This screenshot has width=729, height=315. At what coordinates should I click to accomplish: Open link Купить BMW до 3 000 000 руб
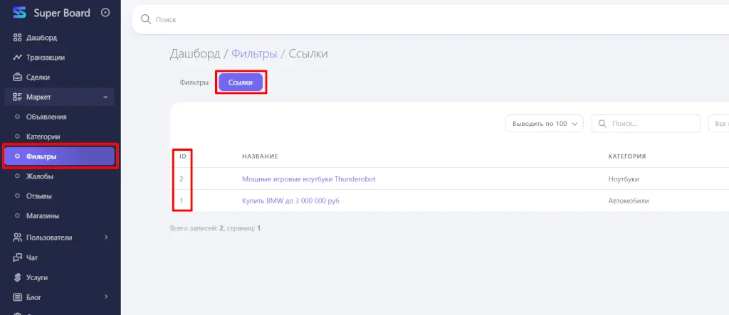click(x=290, y=201)
